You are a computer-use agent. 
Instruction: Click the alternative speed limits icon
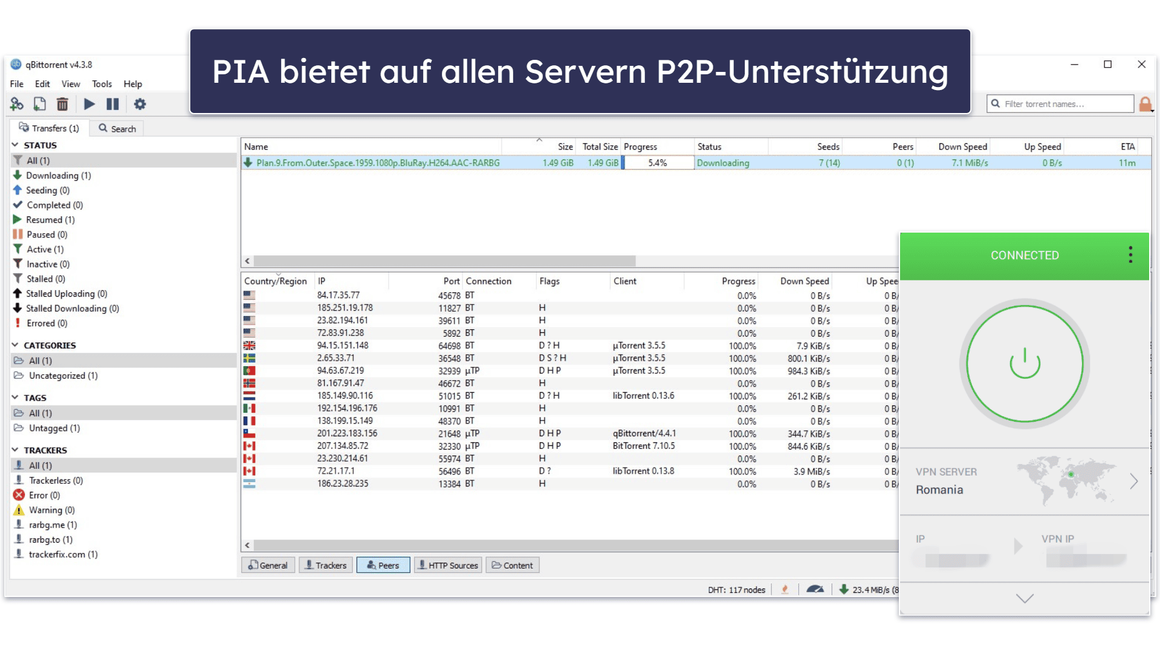pos(815,589)
